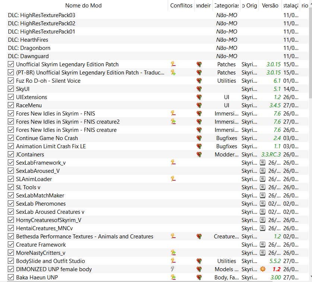Click conflict icon on FNIS creature2 row

tap(173, 121)
